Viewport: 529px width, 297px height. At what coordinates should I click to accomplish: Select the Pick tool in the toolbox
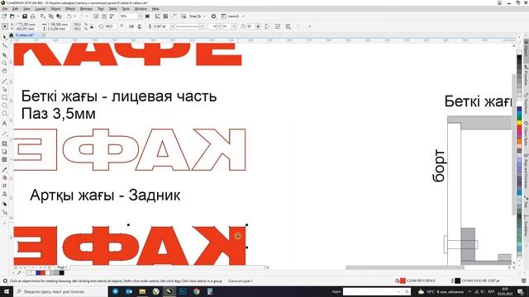coord(4,37)
